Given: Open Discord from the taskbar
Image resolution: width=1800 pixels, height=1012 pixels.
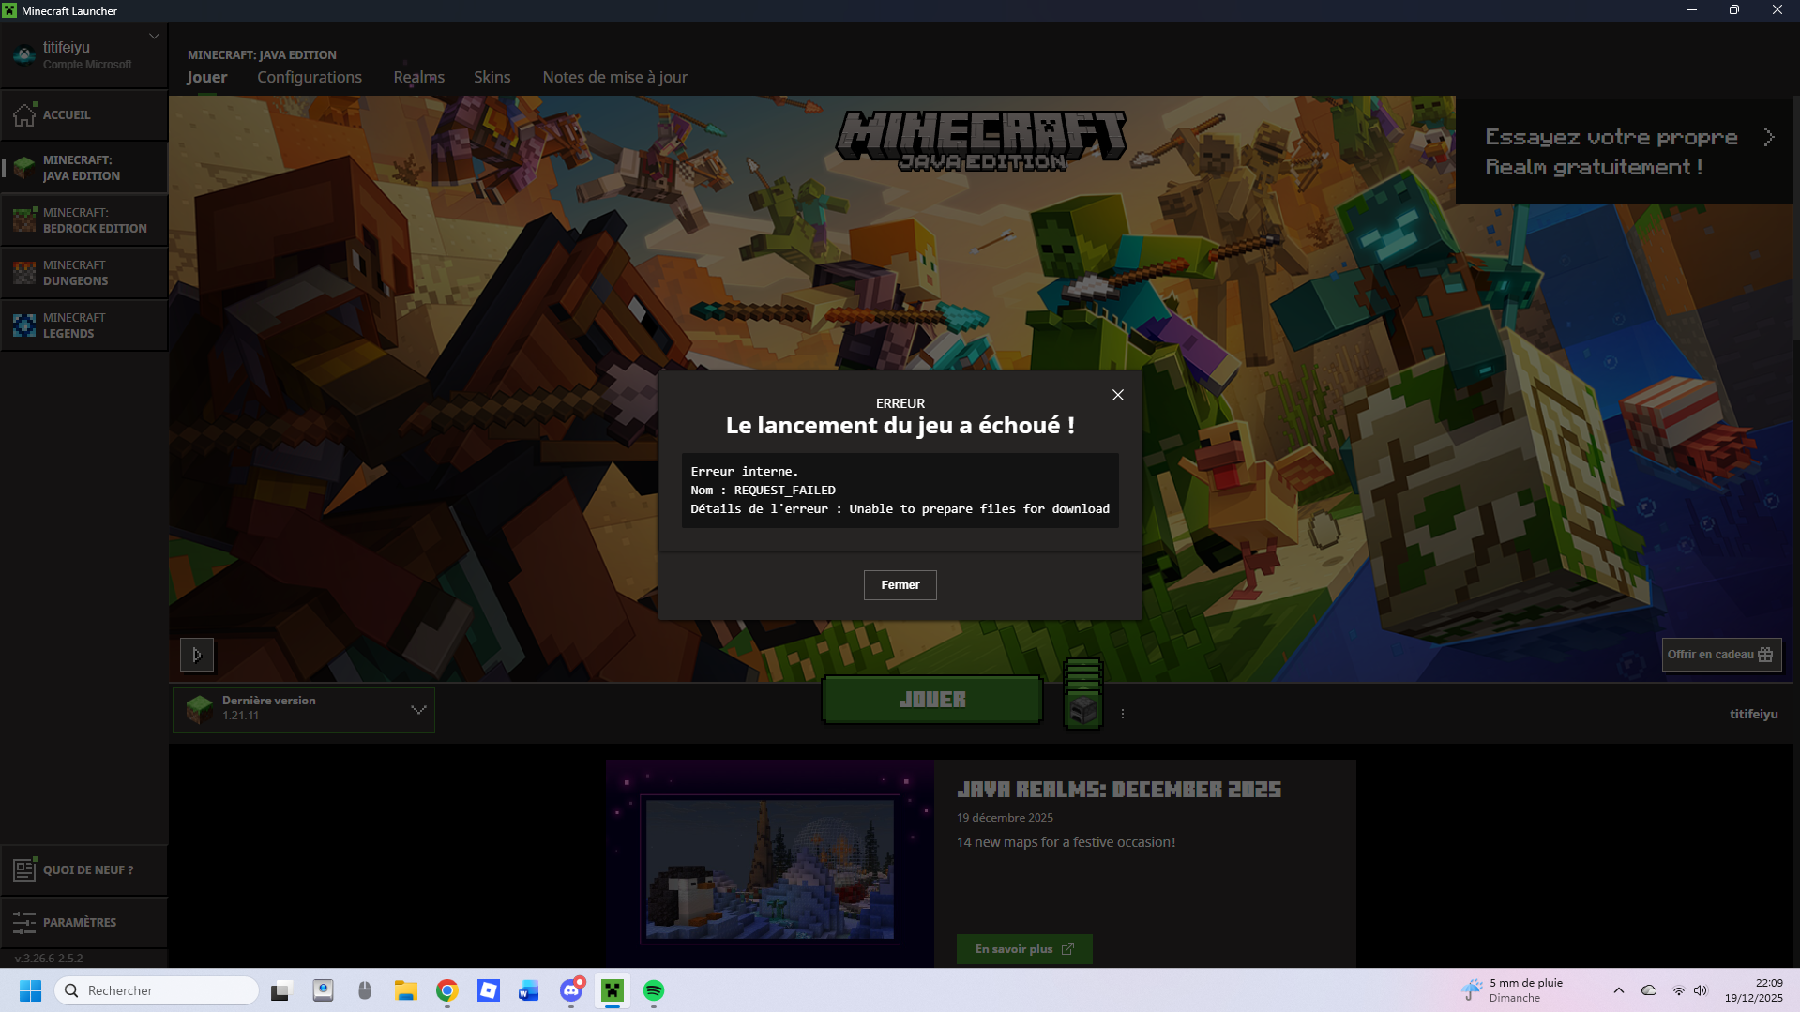Looking at the screenshot, I should point(571,990).
